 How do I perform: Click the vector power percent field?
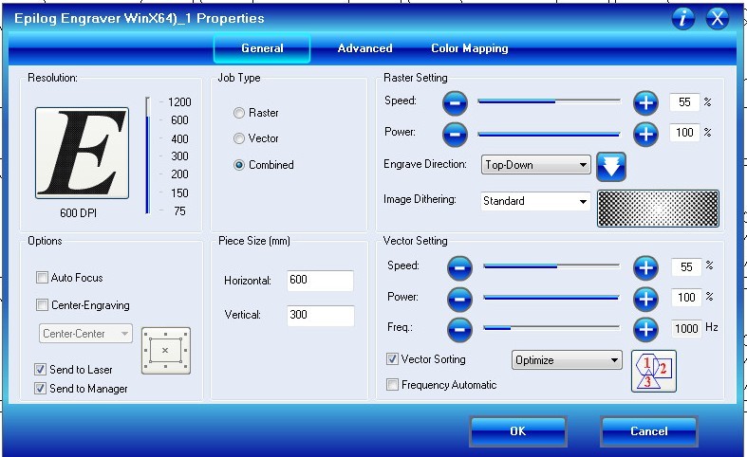pos(686,298)
